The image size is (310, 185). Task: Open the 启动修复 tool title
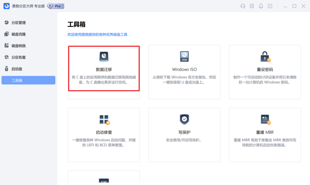click(104, 132)
